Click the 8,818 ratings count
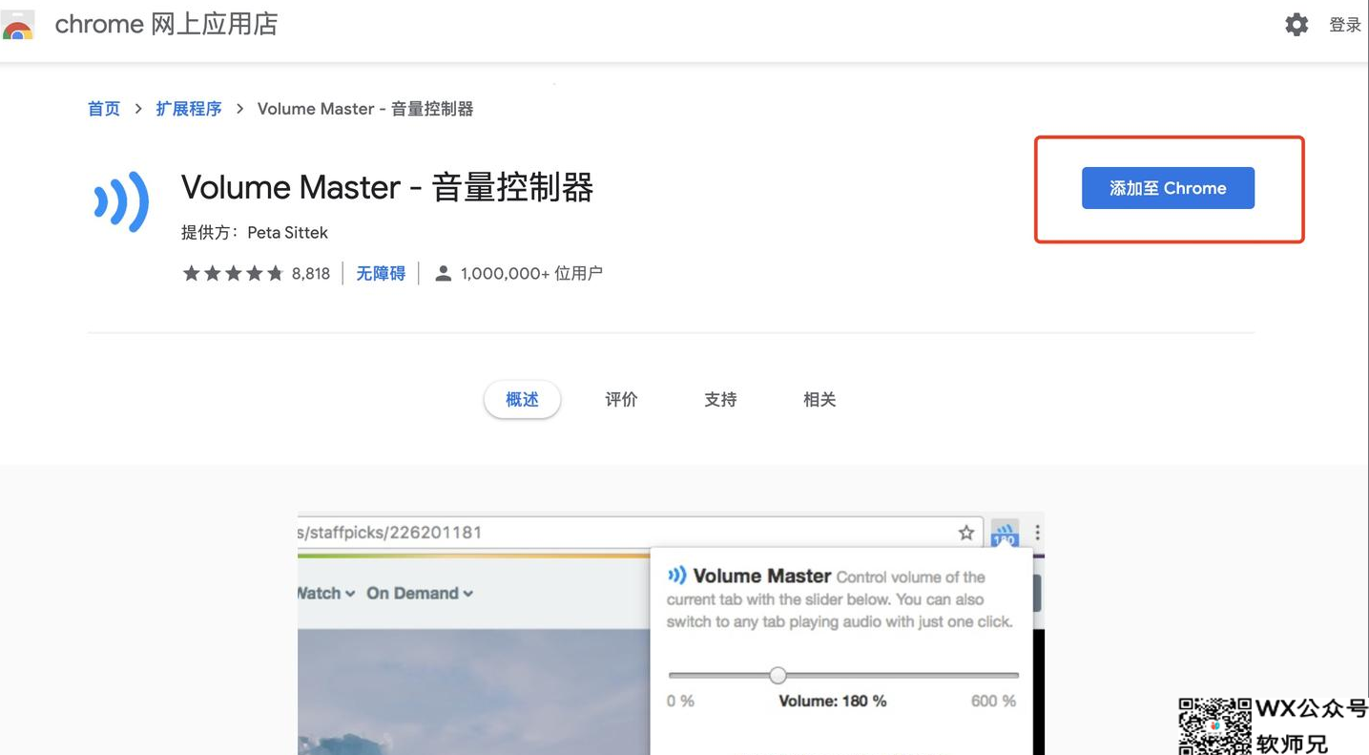Screen dimensions: 1369x755 [x=311, y=274]
